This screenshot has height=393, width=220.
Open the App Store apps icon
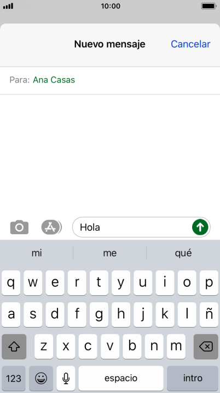(51, 228)
